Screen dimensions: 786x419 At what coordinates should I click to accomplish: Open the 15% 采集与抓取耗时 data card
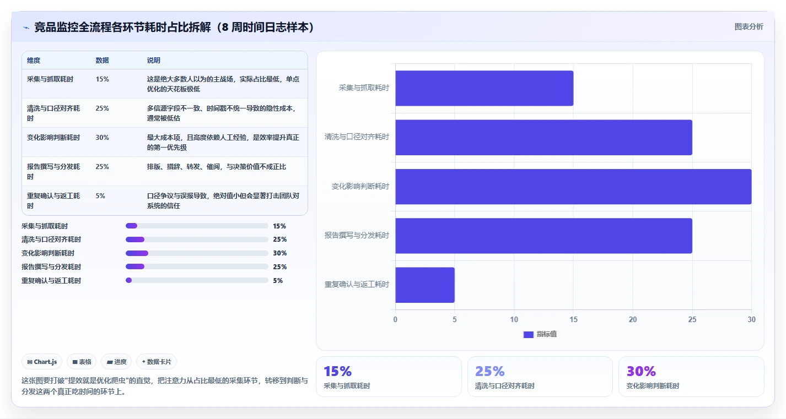pyautogui.click(x=389, y=377)
